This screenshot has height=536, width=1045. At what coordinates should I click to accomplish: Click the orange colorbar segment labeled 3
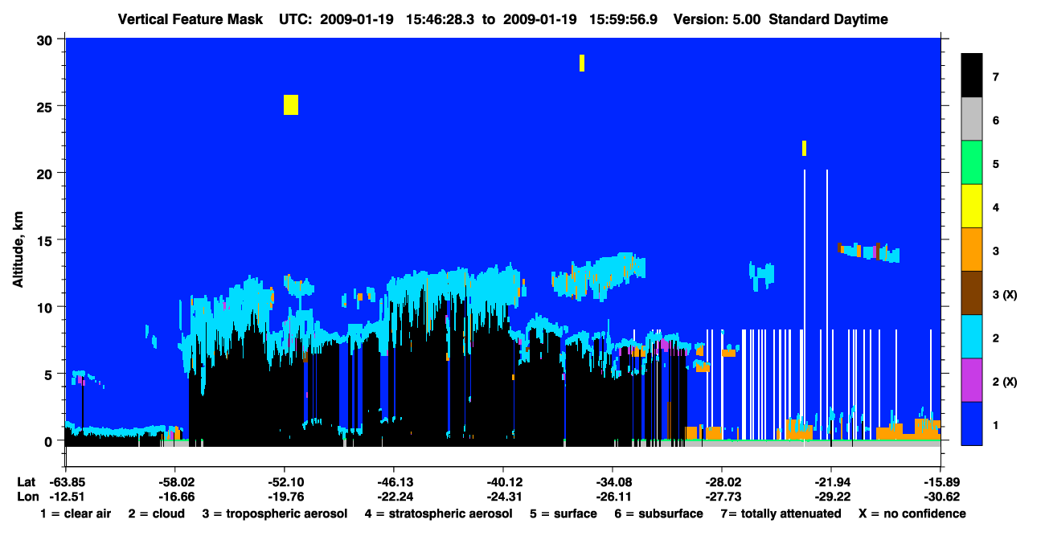[x=972, y=250]
